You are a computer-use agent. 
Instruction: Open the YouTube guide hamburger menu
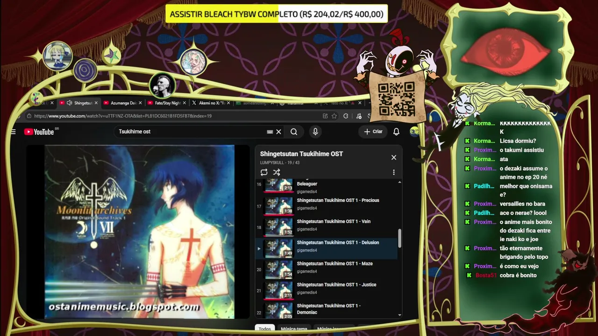tap(13, 132)
